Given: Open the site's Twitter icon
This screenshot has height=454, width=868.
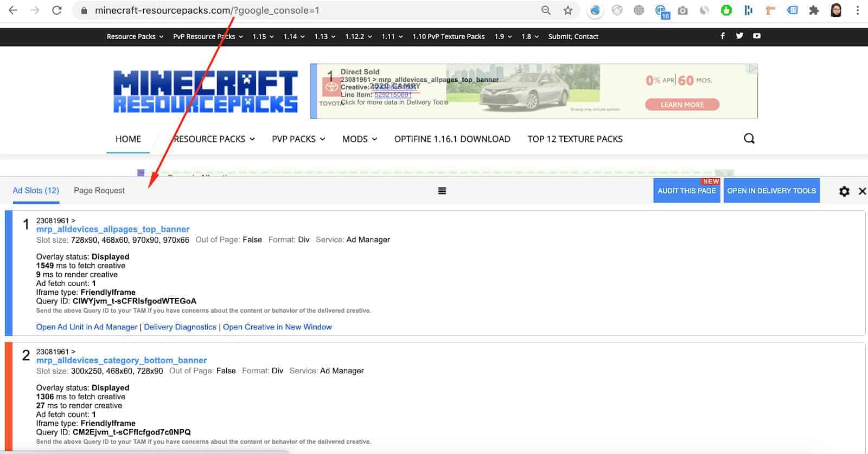Looking at the screenshot, I should pos(739,36).
